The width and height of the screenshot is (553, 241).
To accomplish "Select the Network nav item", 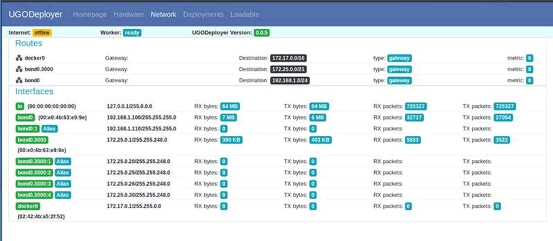I will [164, 15].
